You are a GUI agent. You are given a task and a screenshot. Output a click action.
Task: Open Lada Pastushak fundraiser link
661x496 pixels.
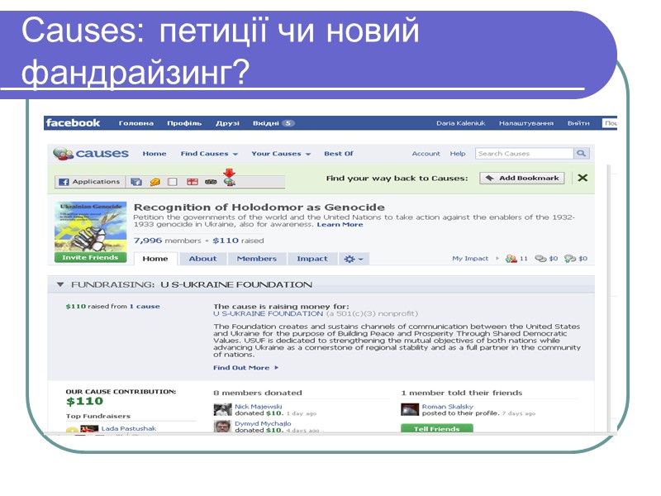(x=129, y=428)
